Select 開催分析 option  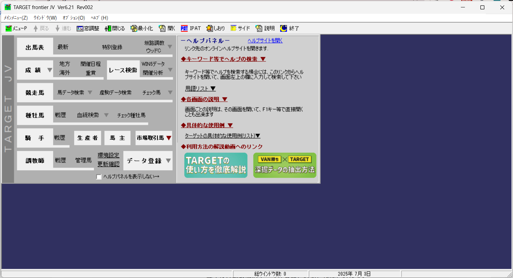(153, 73)
